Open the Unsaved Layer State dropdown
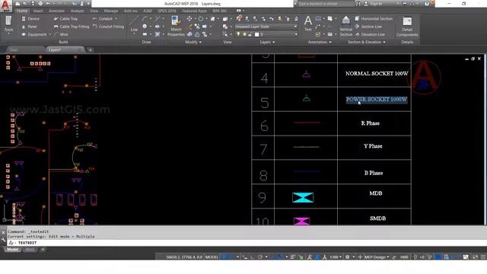The width and height of the screenshot is (487, 274). click(266, 27)
